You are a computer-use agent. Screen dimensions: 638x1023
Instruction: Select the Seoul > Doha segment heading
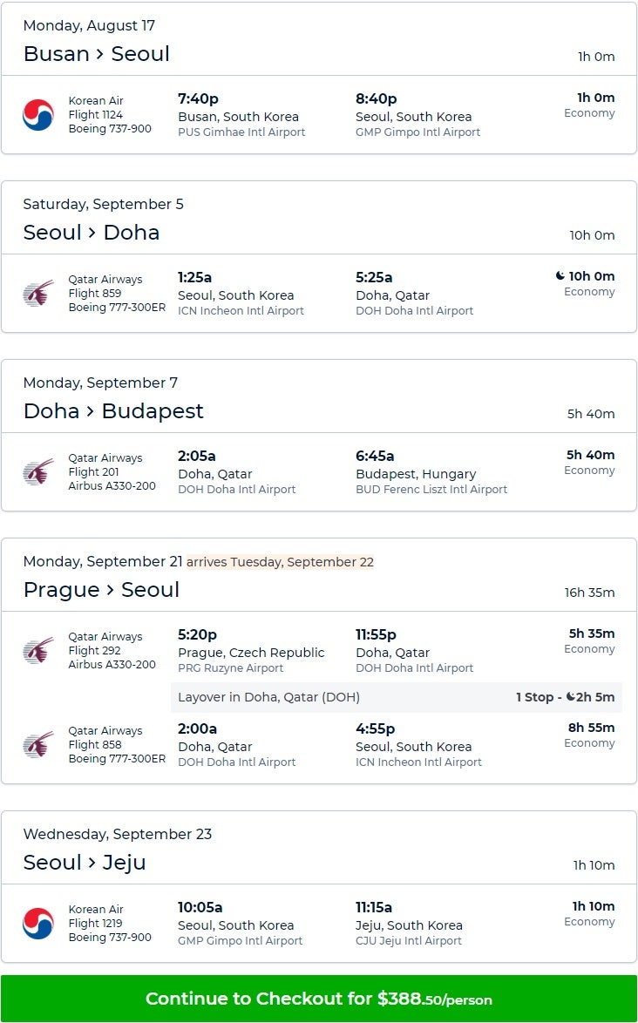[92, 233]
